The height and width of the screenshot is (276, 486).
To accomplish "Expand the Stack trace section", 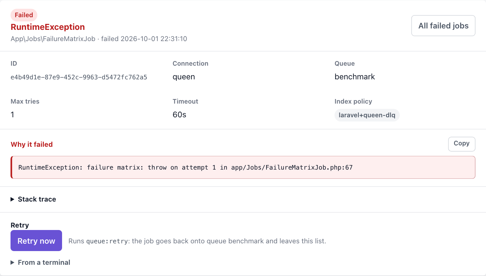I will click(x=33, y=199).
